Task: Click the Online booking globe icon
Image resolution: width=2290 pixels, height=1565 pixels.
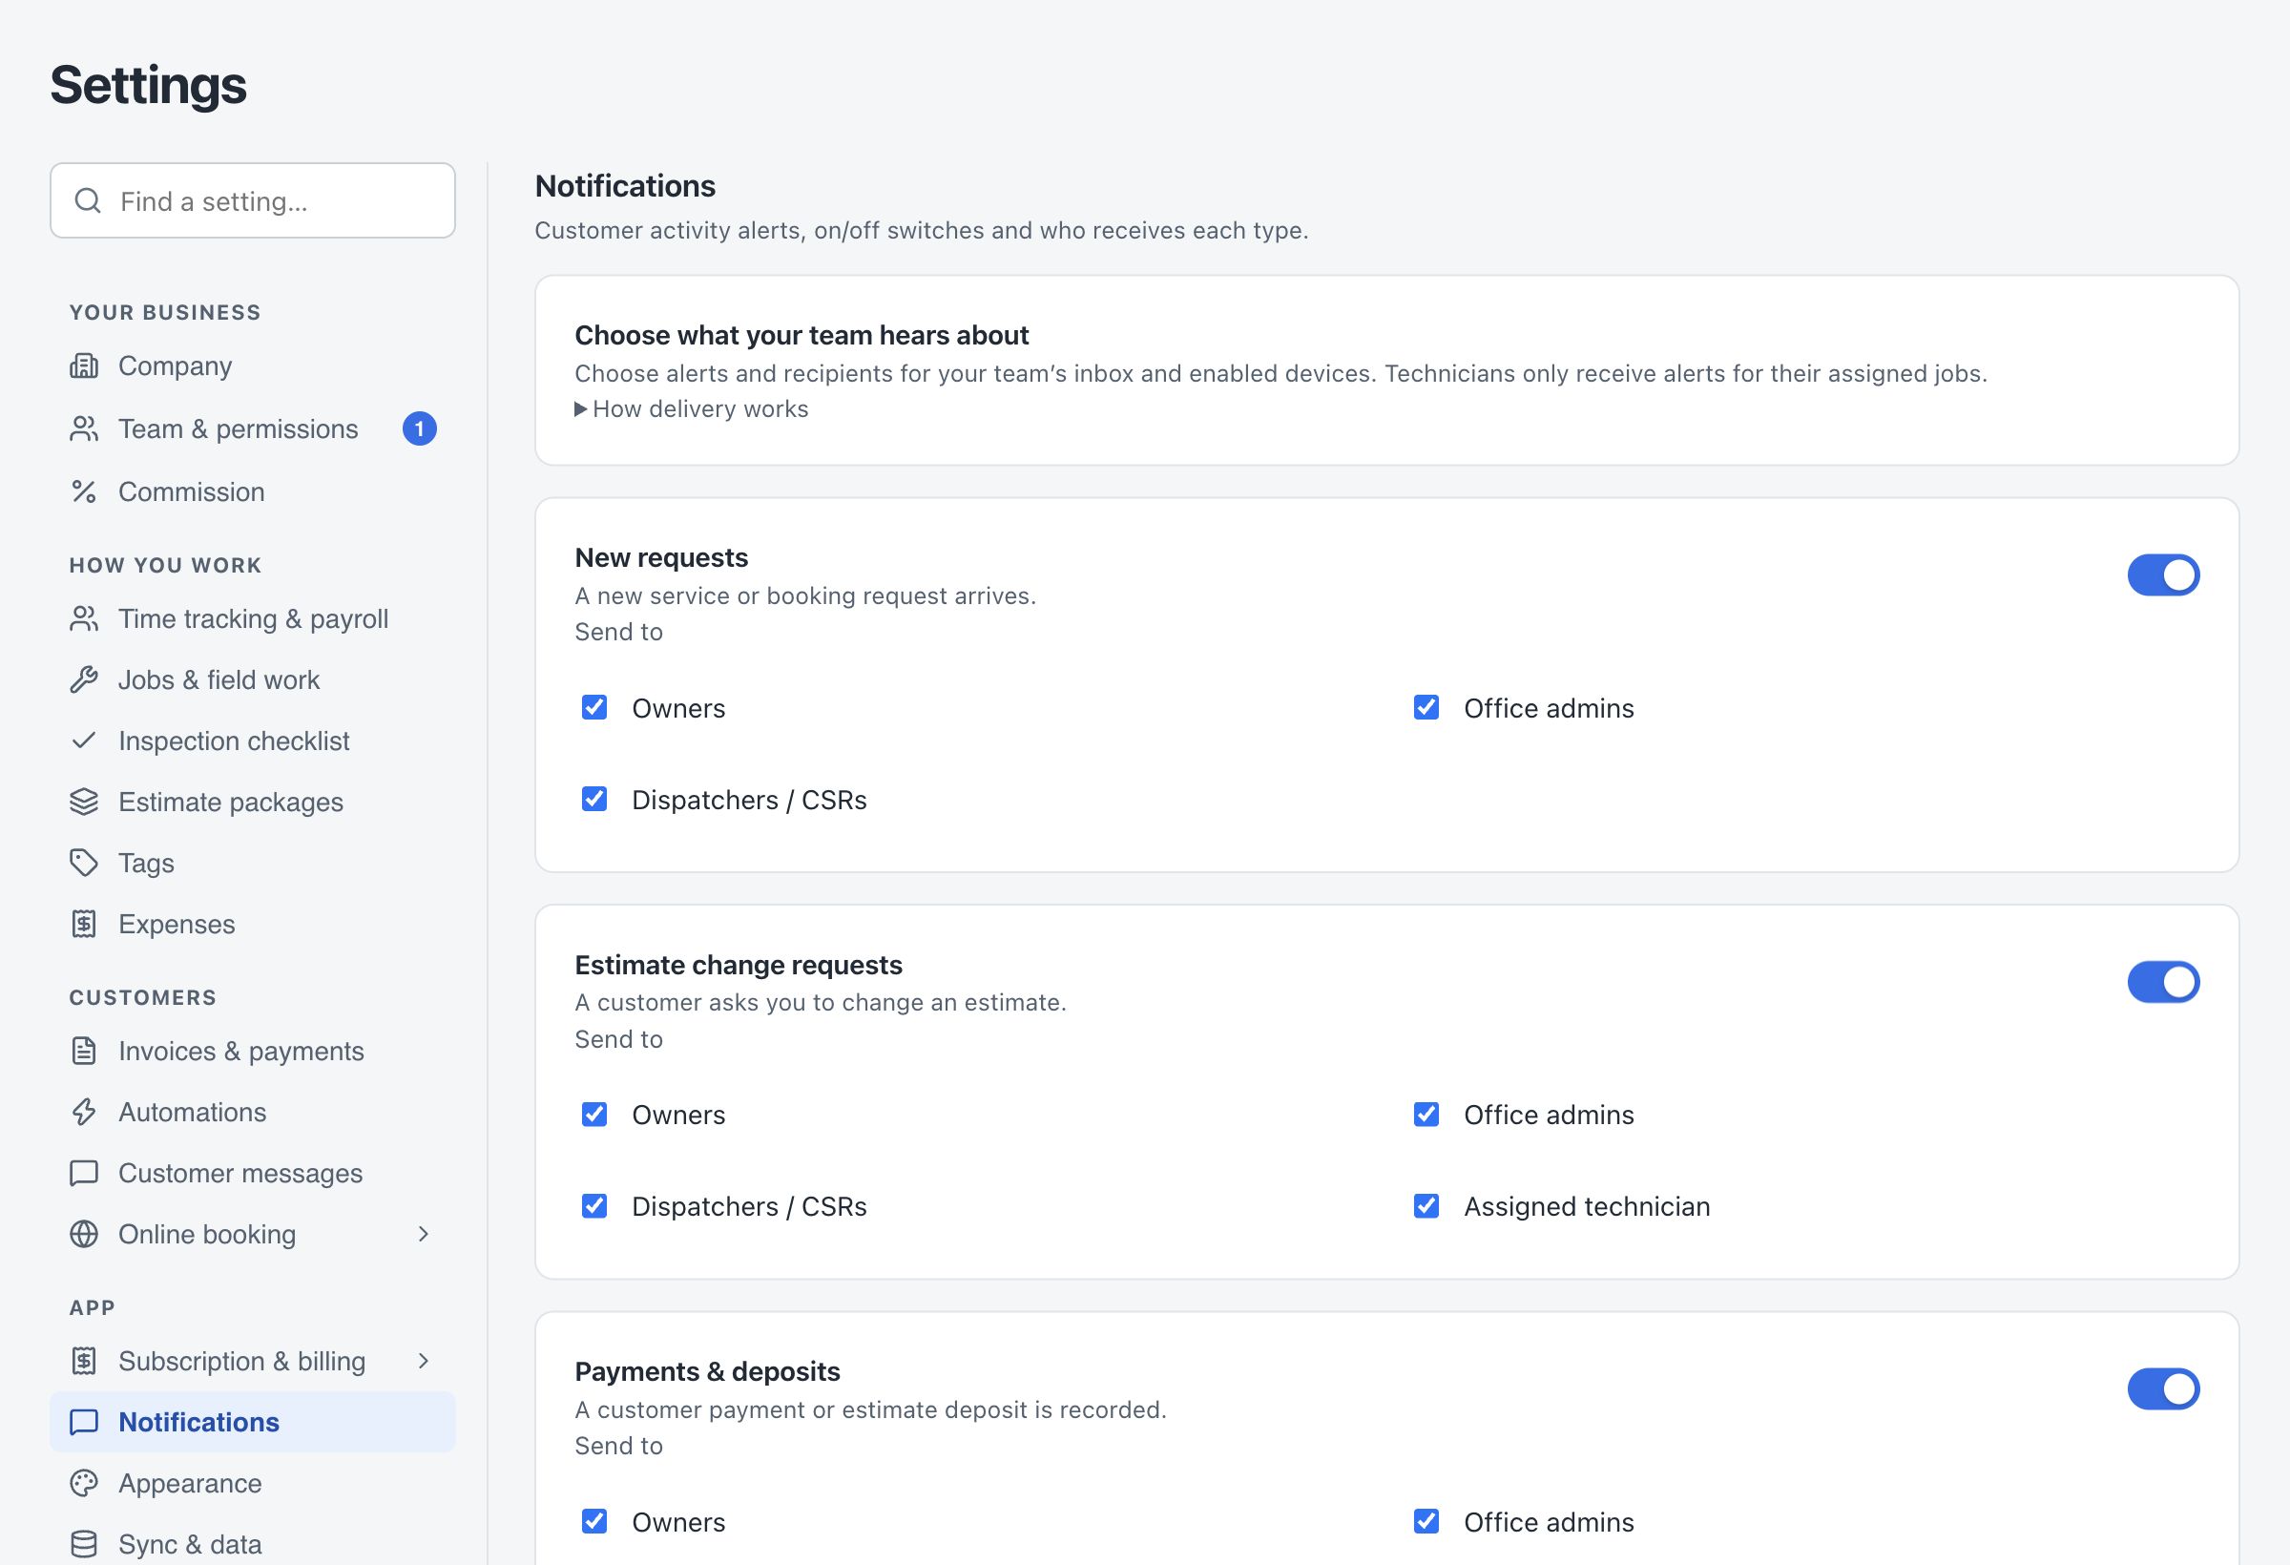Action: tap(84, 1235)
